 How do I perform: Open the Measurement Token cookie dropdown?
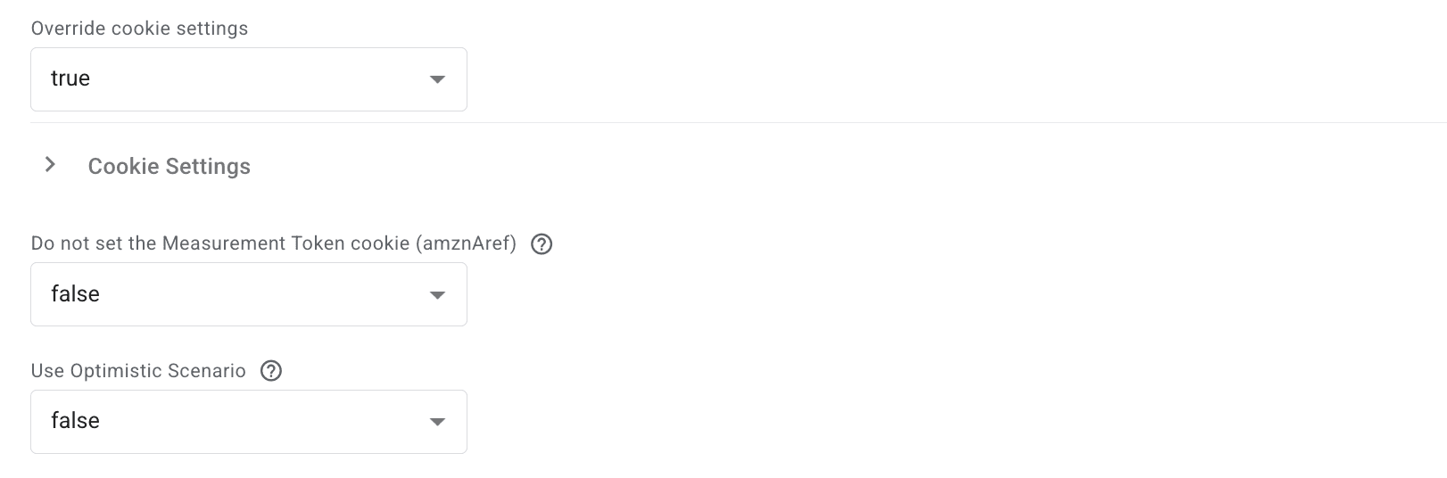(248, 294)
